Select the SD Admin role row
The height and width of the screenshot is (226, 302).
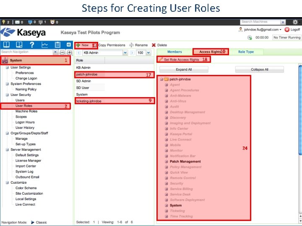(115, 81)
